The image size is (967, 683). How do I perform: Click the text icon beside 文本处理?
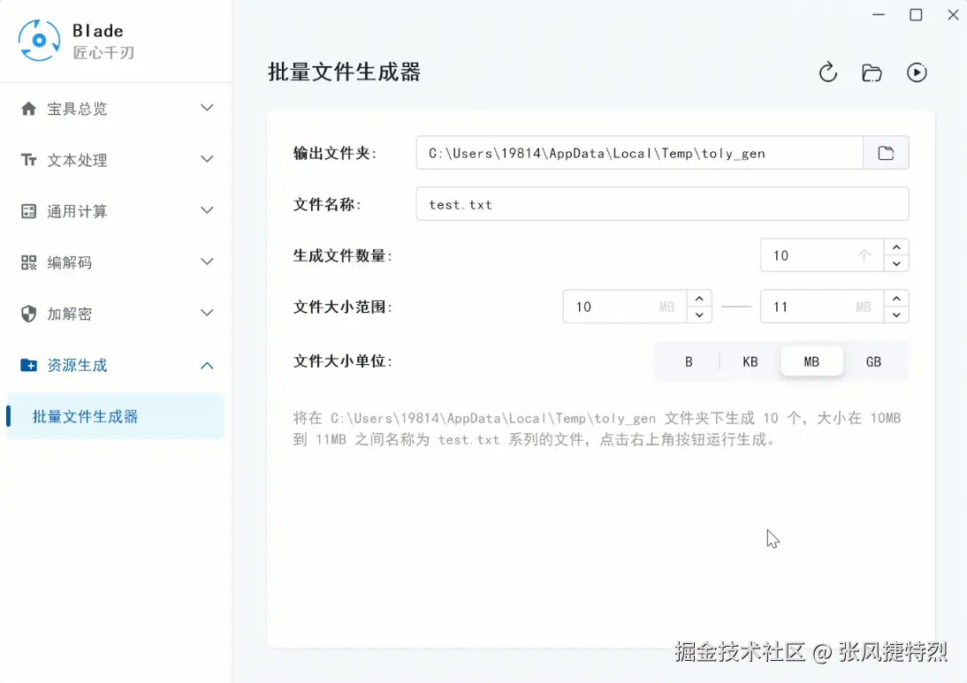[x=28, y=160]
